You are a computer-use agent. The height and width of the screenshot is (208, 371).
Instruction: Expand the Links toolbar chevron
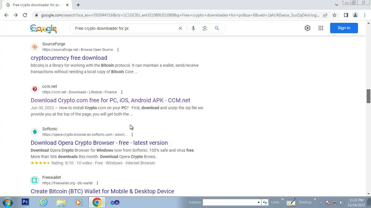pos(283,200)
